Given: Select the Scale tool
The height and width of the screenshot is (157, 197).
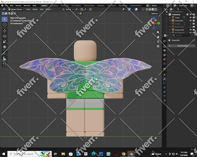Looking at the screenshot, I should [5, 42].
